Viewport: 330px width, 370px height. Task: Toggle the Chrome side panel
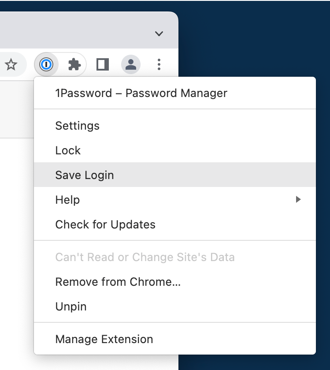pos(103,64)
